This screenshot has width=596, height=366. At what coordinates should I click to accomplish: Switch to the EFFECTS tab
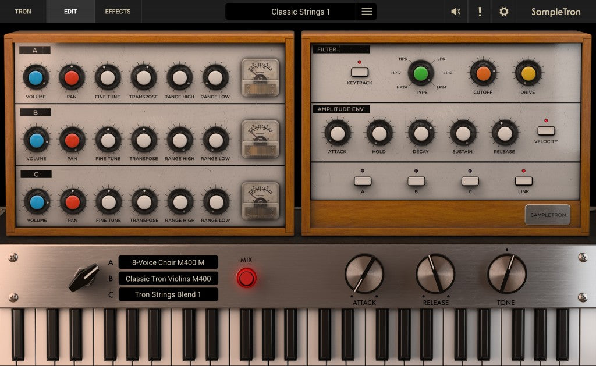(x=118, y=12)
